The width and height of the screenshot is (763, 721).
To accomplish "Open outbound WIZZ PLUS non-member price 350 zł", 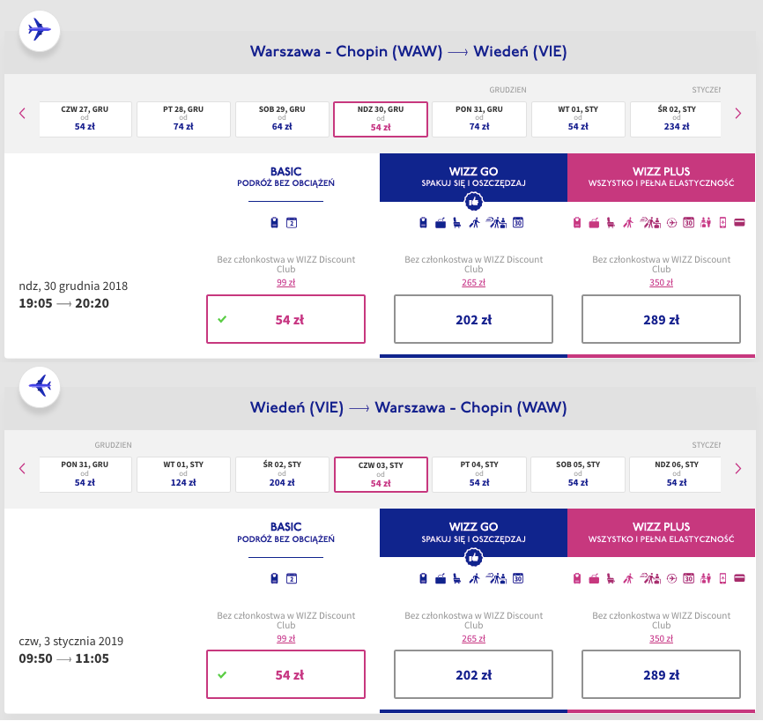I will [x=662, y=282].
